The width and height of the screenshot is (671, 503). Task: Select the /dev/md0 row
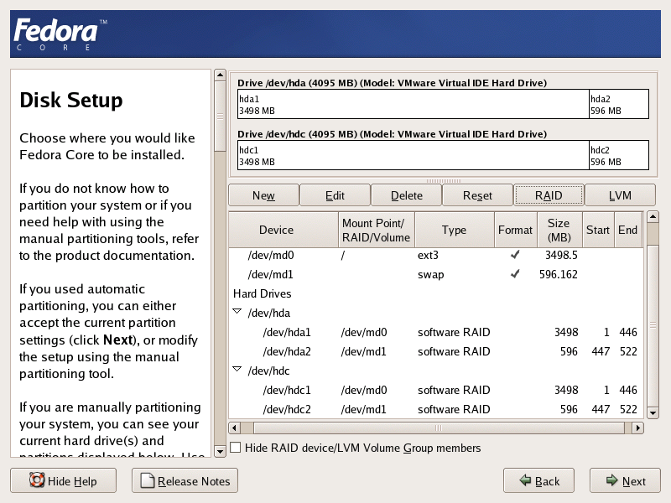[x=435, y=255]
